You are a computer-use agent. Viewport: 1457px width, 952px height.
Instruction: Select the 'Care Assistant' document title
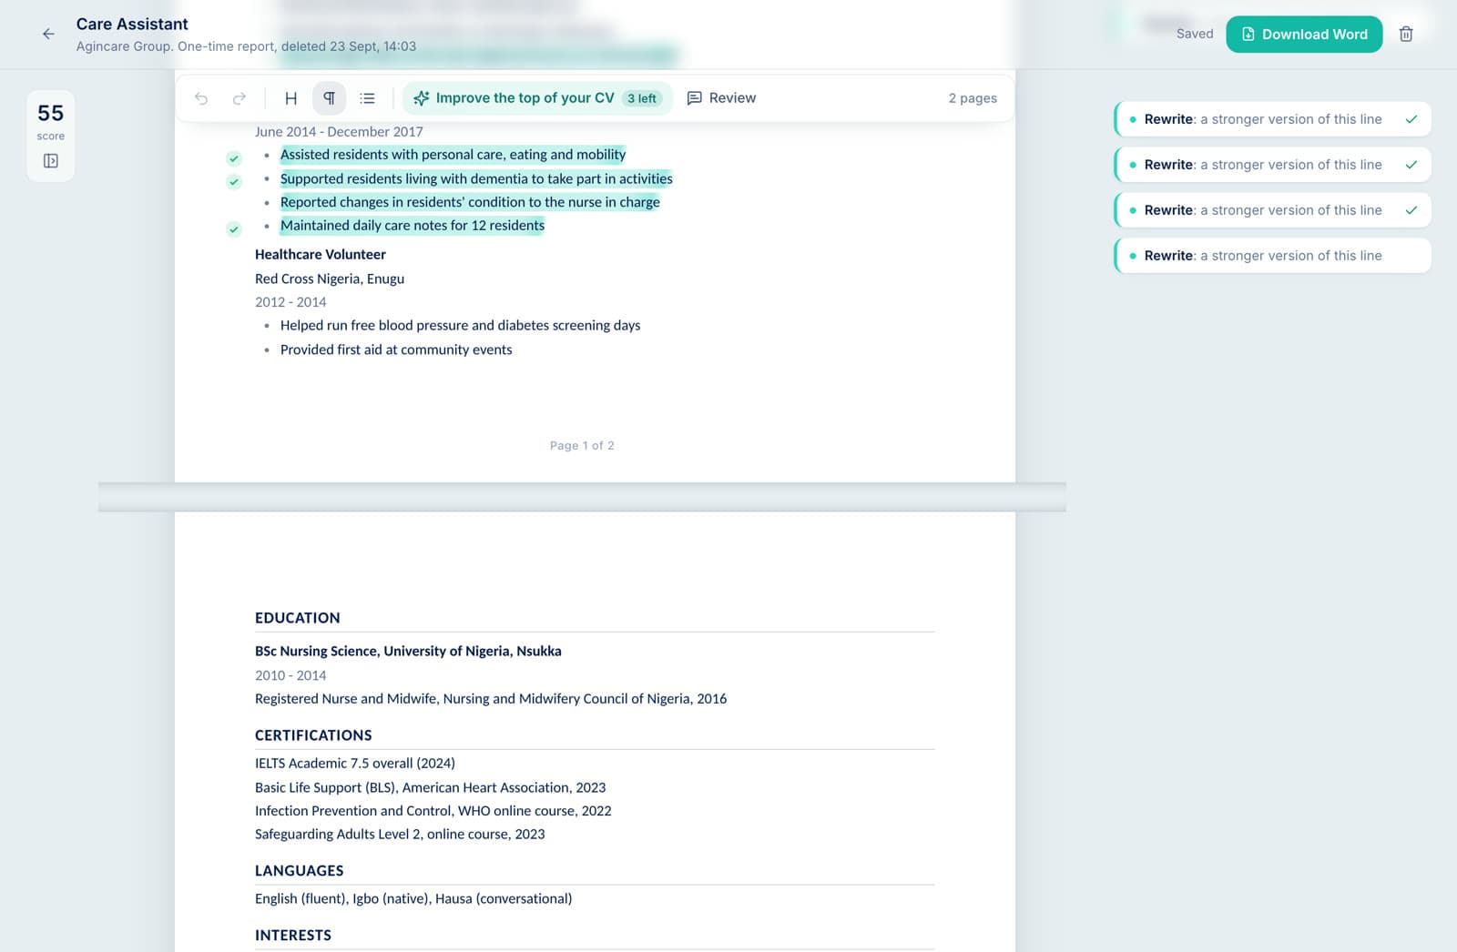point(132,25)
